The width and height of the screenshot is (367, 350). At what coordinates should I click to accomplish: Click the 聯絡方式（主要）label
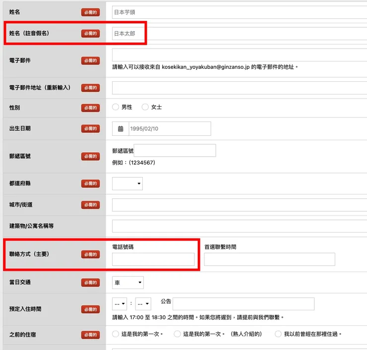(29, 254)
